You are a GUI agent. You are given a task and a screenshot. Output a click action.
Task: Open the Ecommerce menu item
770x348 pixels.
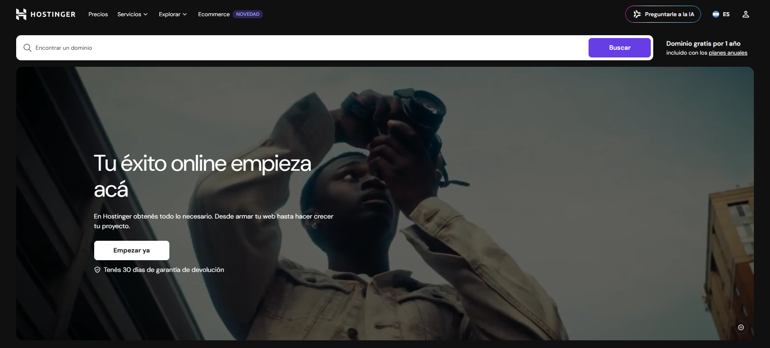click(x=214, y=14)
